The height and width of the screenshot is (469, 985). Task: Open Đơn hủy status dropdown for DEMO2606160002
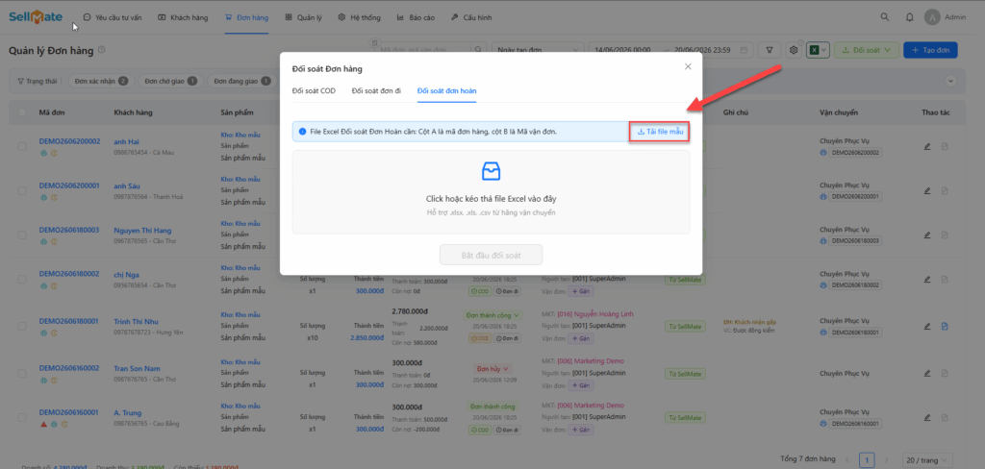point(493,368)
